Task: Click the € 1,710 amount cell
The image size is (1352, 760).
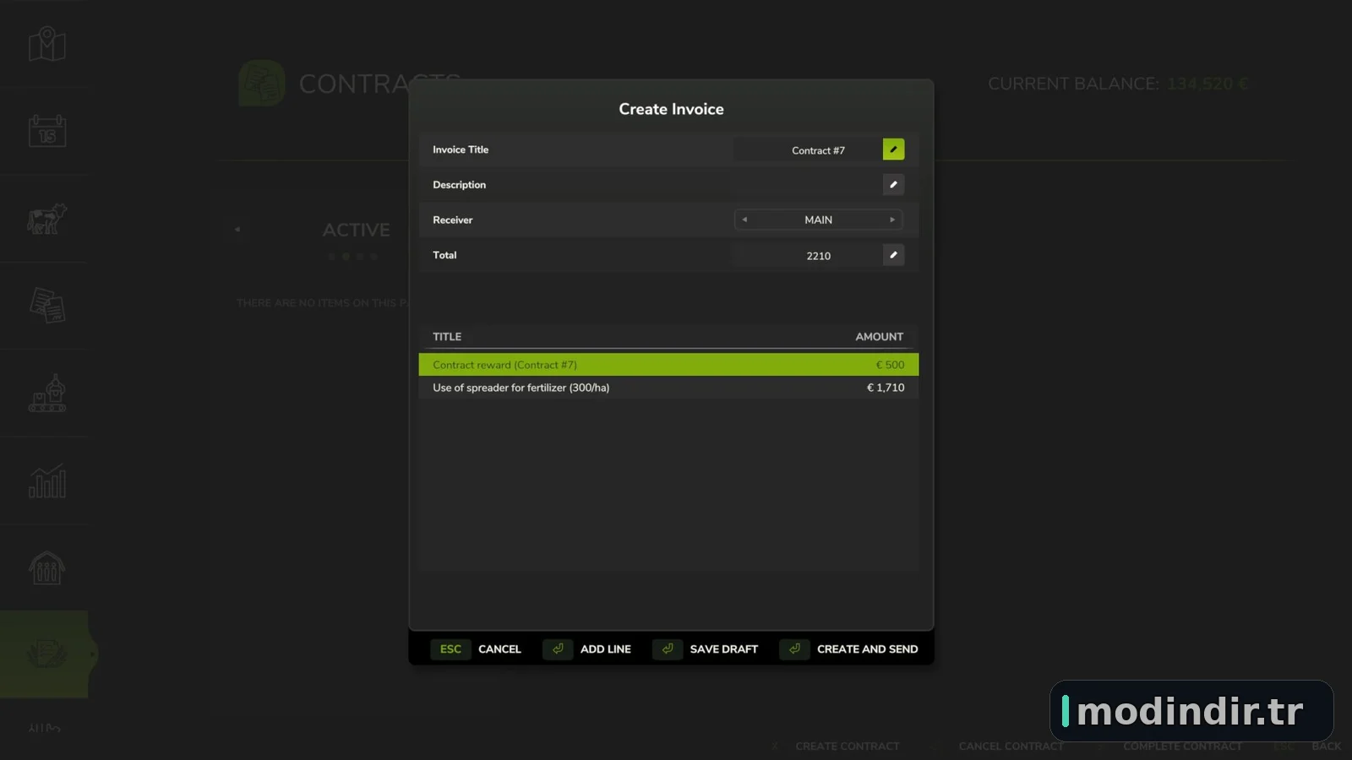Action: (x=886, y=388)
